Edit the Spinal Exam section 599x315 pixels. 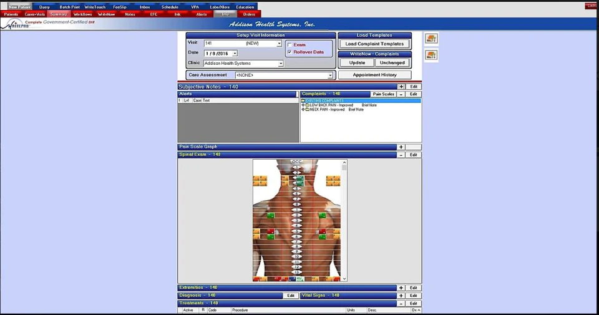tap(413, 155)
